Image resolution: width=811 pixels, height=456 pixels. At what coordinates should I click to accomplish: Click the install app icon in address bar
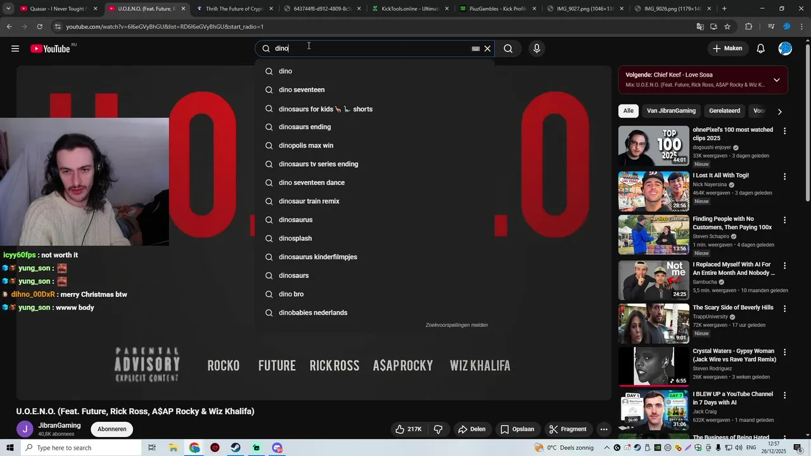click(x=713, y=27)
